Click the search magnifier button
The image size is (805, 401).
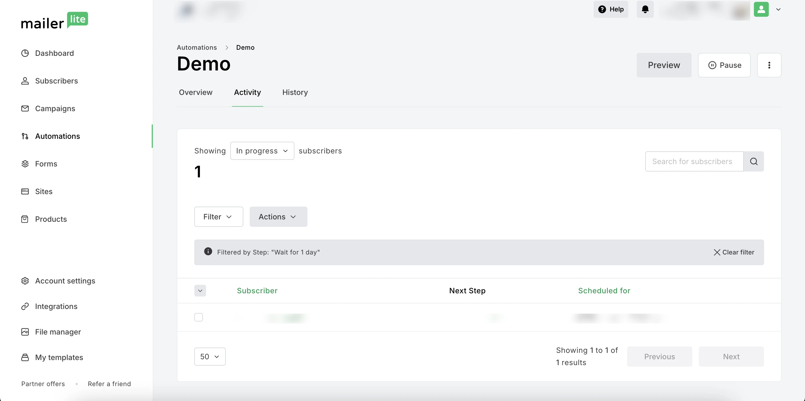pyautogui.click(x=754, y=162)
